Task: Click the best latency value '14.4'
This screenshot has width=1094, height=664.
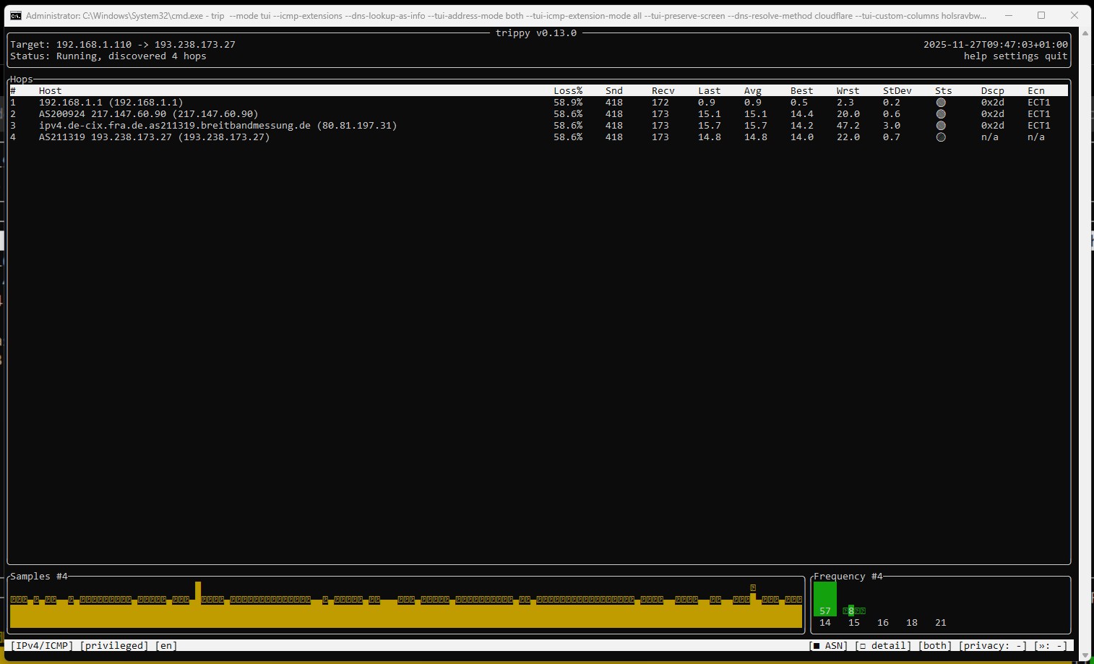Action: 802,114
